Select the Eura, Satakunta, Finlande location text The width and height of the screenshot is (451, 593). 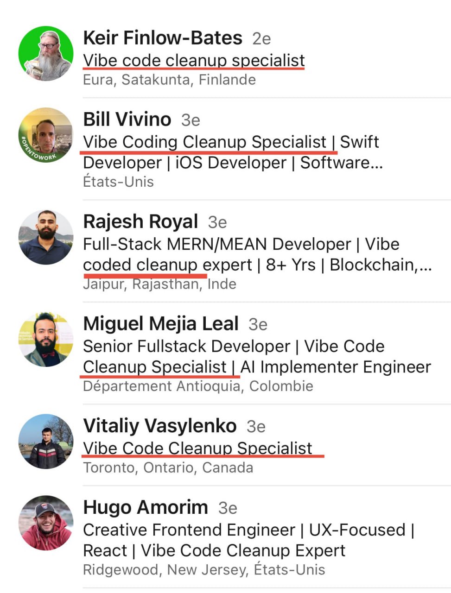click(x=169, y=80)
